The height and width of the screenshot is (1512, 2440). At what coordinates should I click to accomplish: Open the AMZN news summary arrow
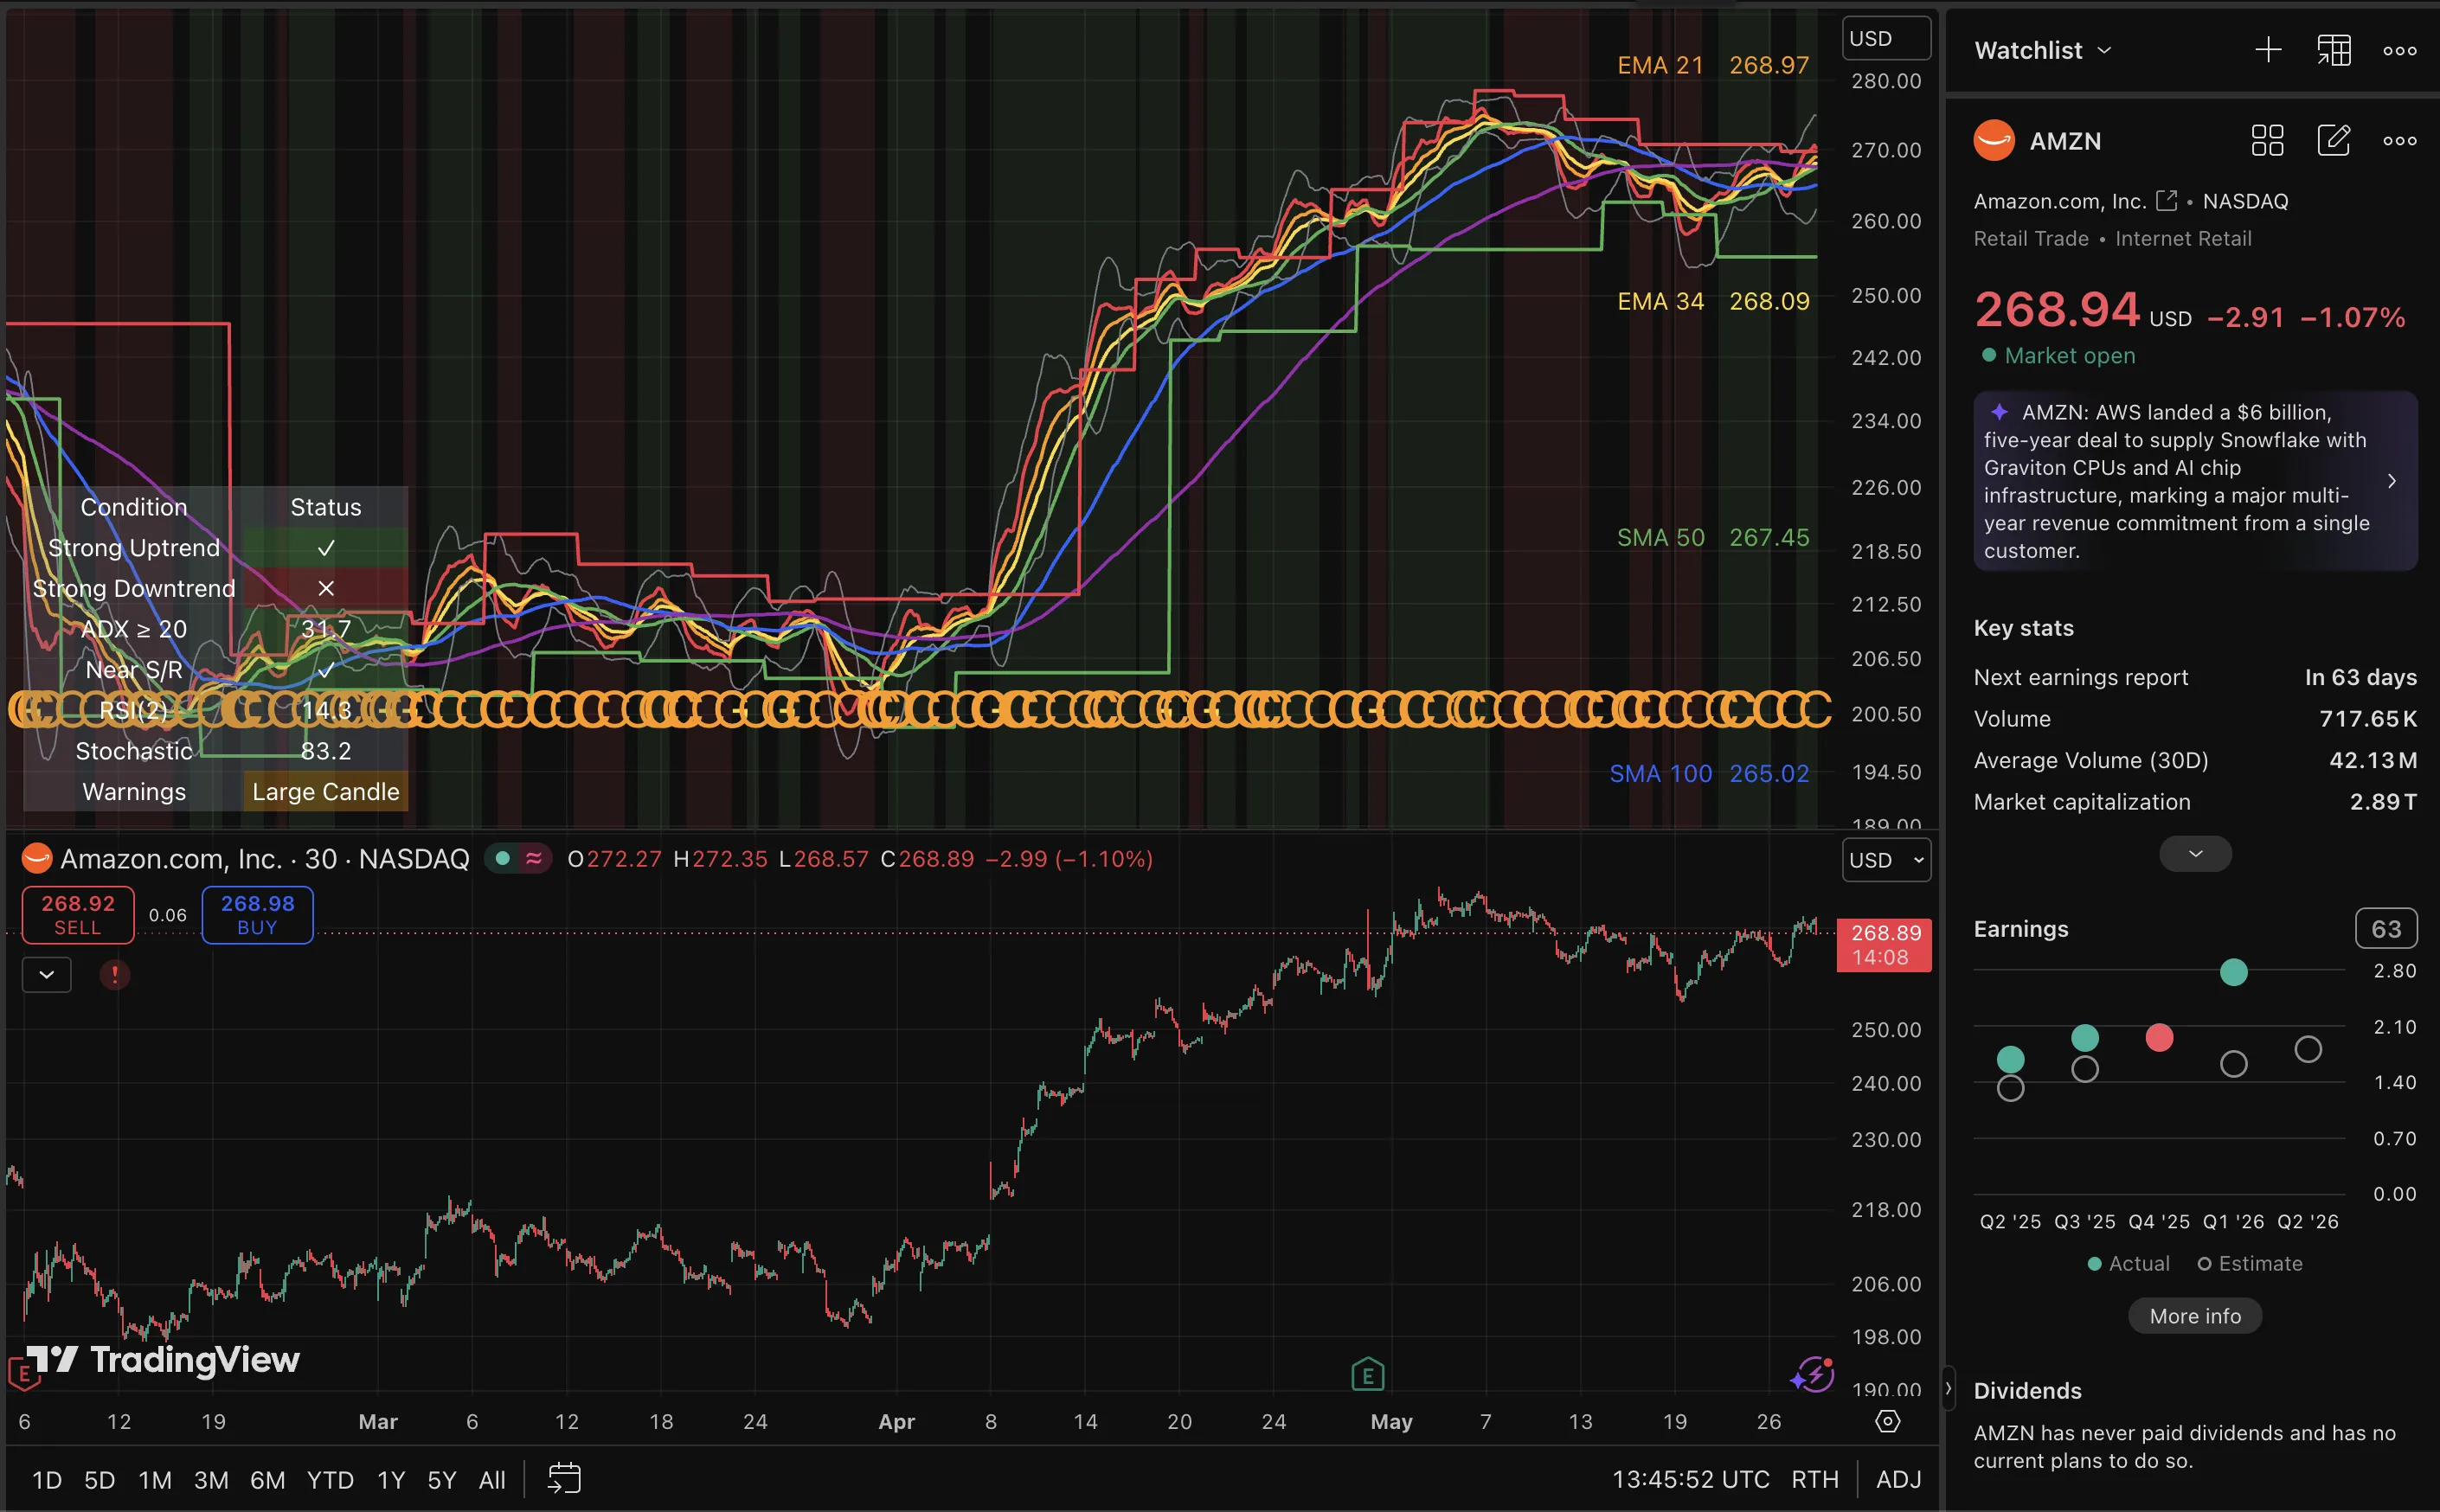click(2391, 481)
